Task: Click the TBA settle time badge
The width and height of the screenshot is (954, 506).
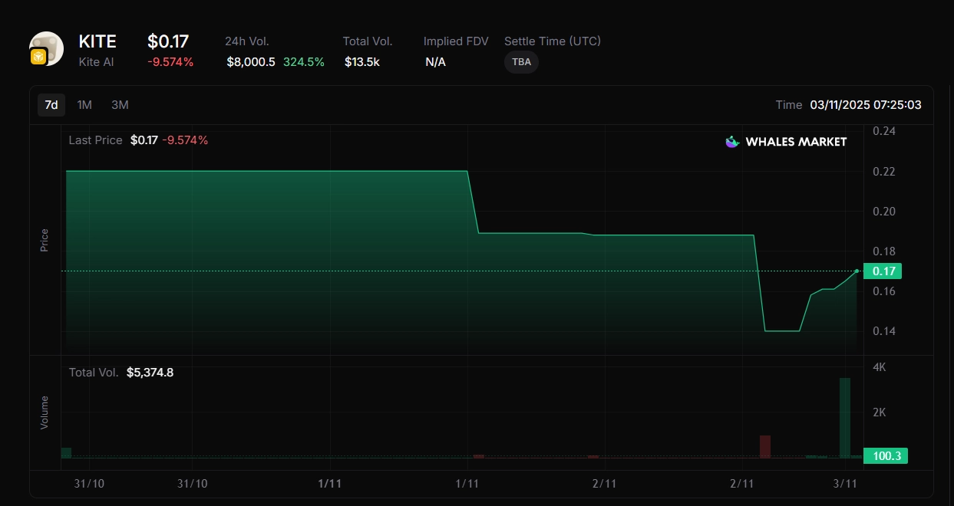Action: (521, 62)
